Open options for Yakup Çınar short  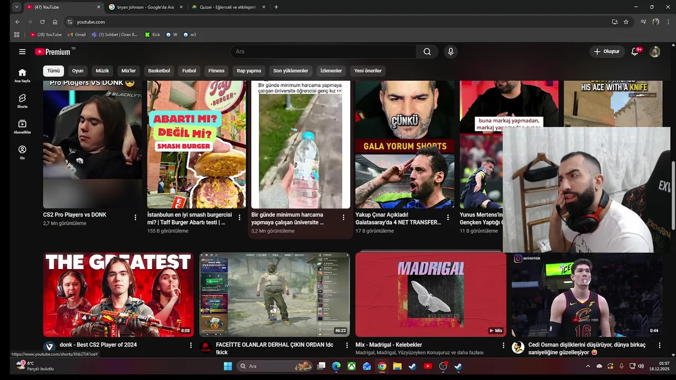coord(448,217)
